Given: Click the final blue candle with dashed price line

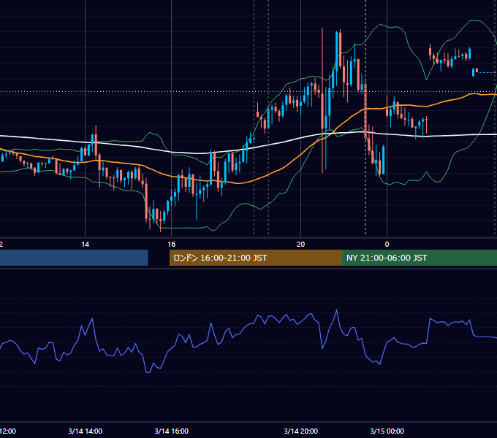Looking at the screenshot, I should tap(473, 72).
